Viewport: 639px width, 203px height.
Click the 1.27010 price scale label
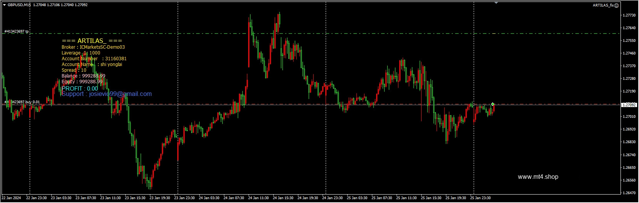tap(629, 117)
